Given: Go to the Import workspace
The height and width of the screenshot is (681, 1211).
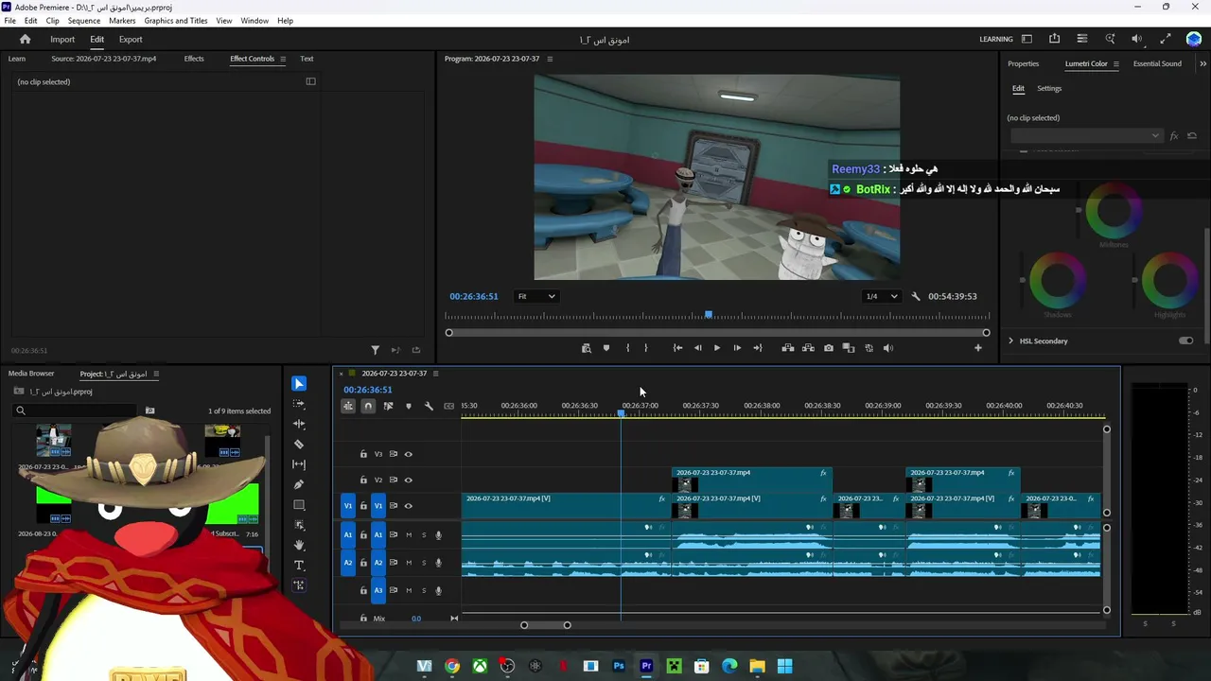Looking at the screenshot, I should tap(62, 40).
